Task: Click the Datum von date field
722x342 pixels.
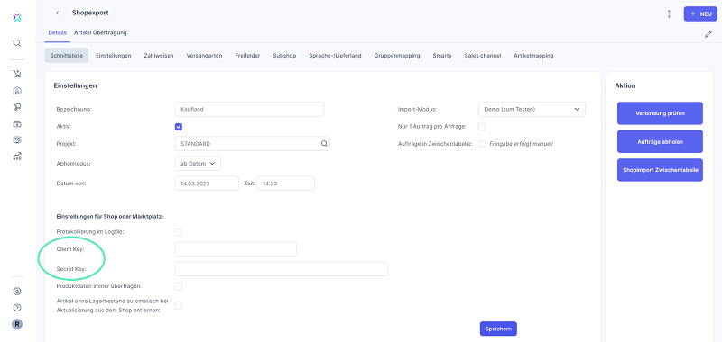Action: point(207,184)
